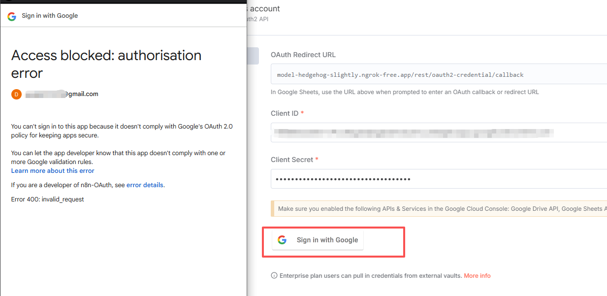This screenshot has width=607, height=296.
Task: Follow the "More info" external vaults link
Action: [x=477, y=276]
